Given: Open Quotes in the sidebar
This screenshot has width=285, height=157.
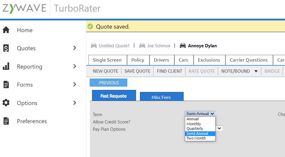Looking at the screenshot, I should [26, 48].
